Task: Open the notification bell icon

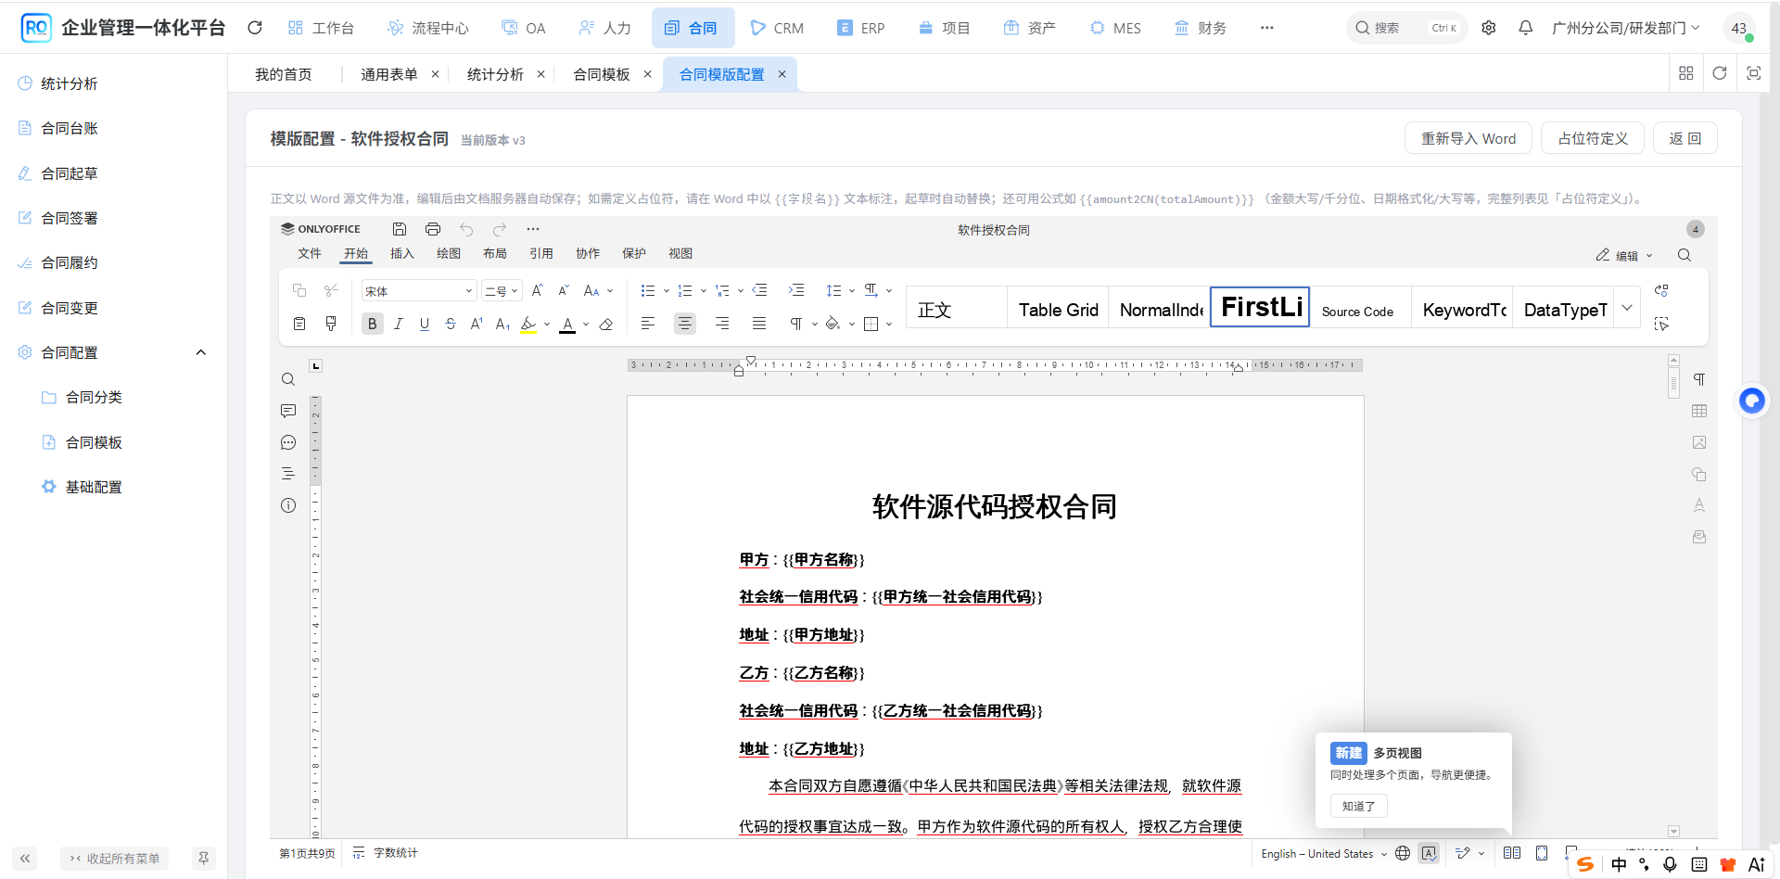Action: pyautogui.click(x=1525, y=28)
